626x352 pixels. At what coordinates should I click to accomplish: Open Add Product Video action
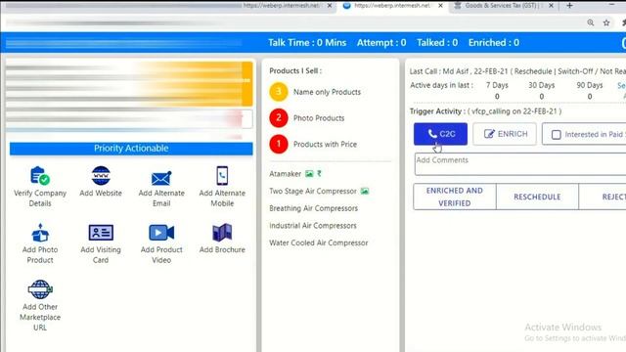161,243
